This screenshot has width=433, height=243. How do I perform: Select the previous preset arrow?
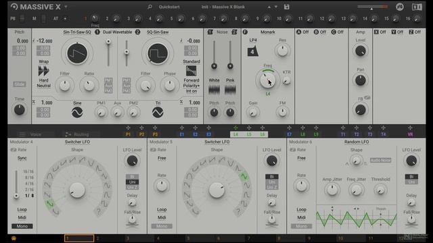(x=269, y=7)
